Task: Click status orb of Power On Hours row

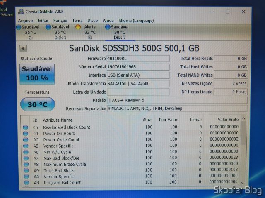Action: [x=26, y=134]
